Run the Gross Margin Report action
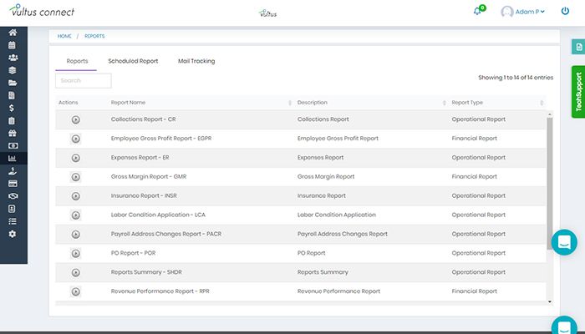 [75, 177]
